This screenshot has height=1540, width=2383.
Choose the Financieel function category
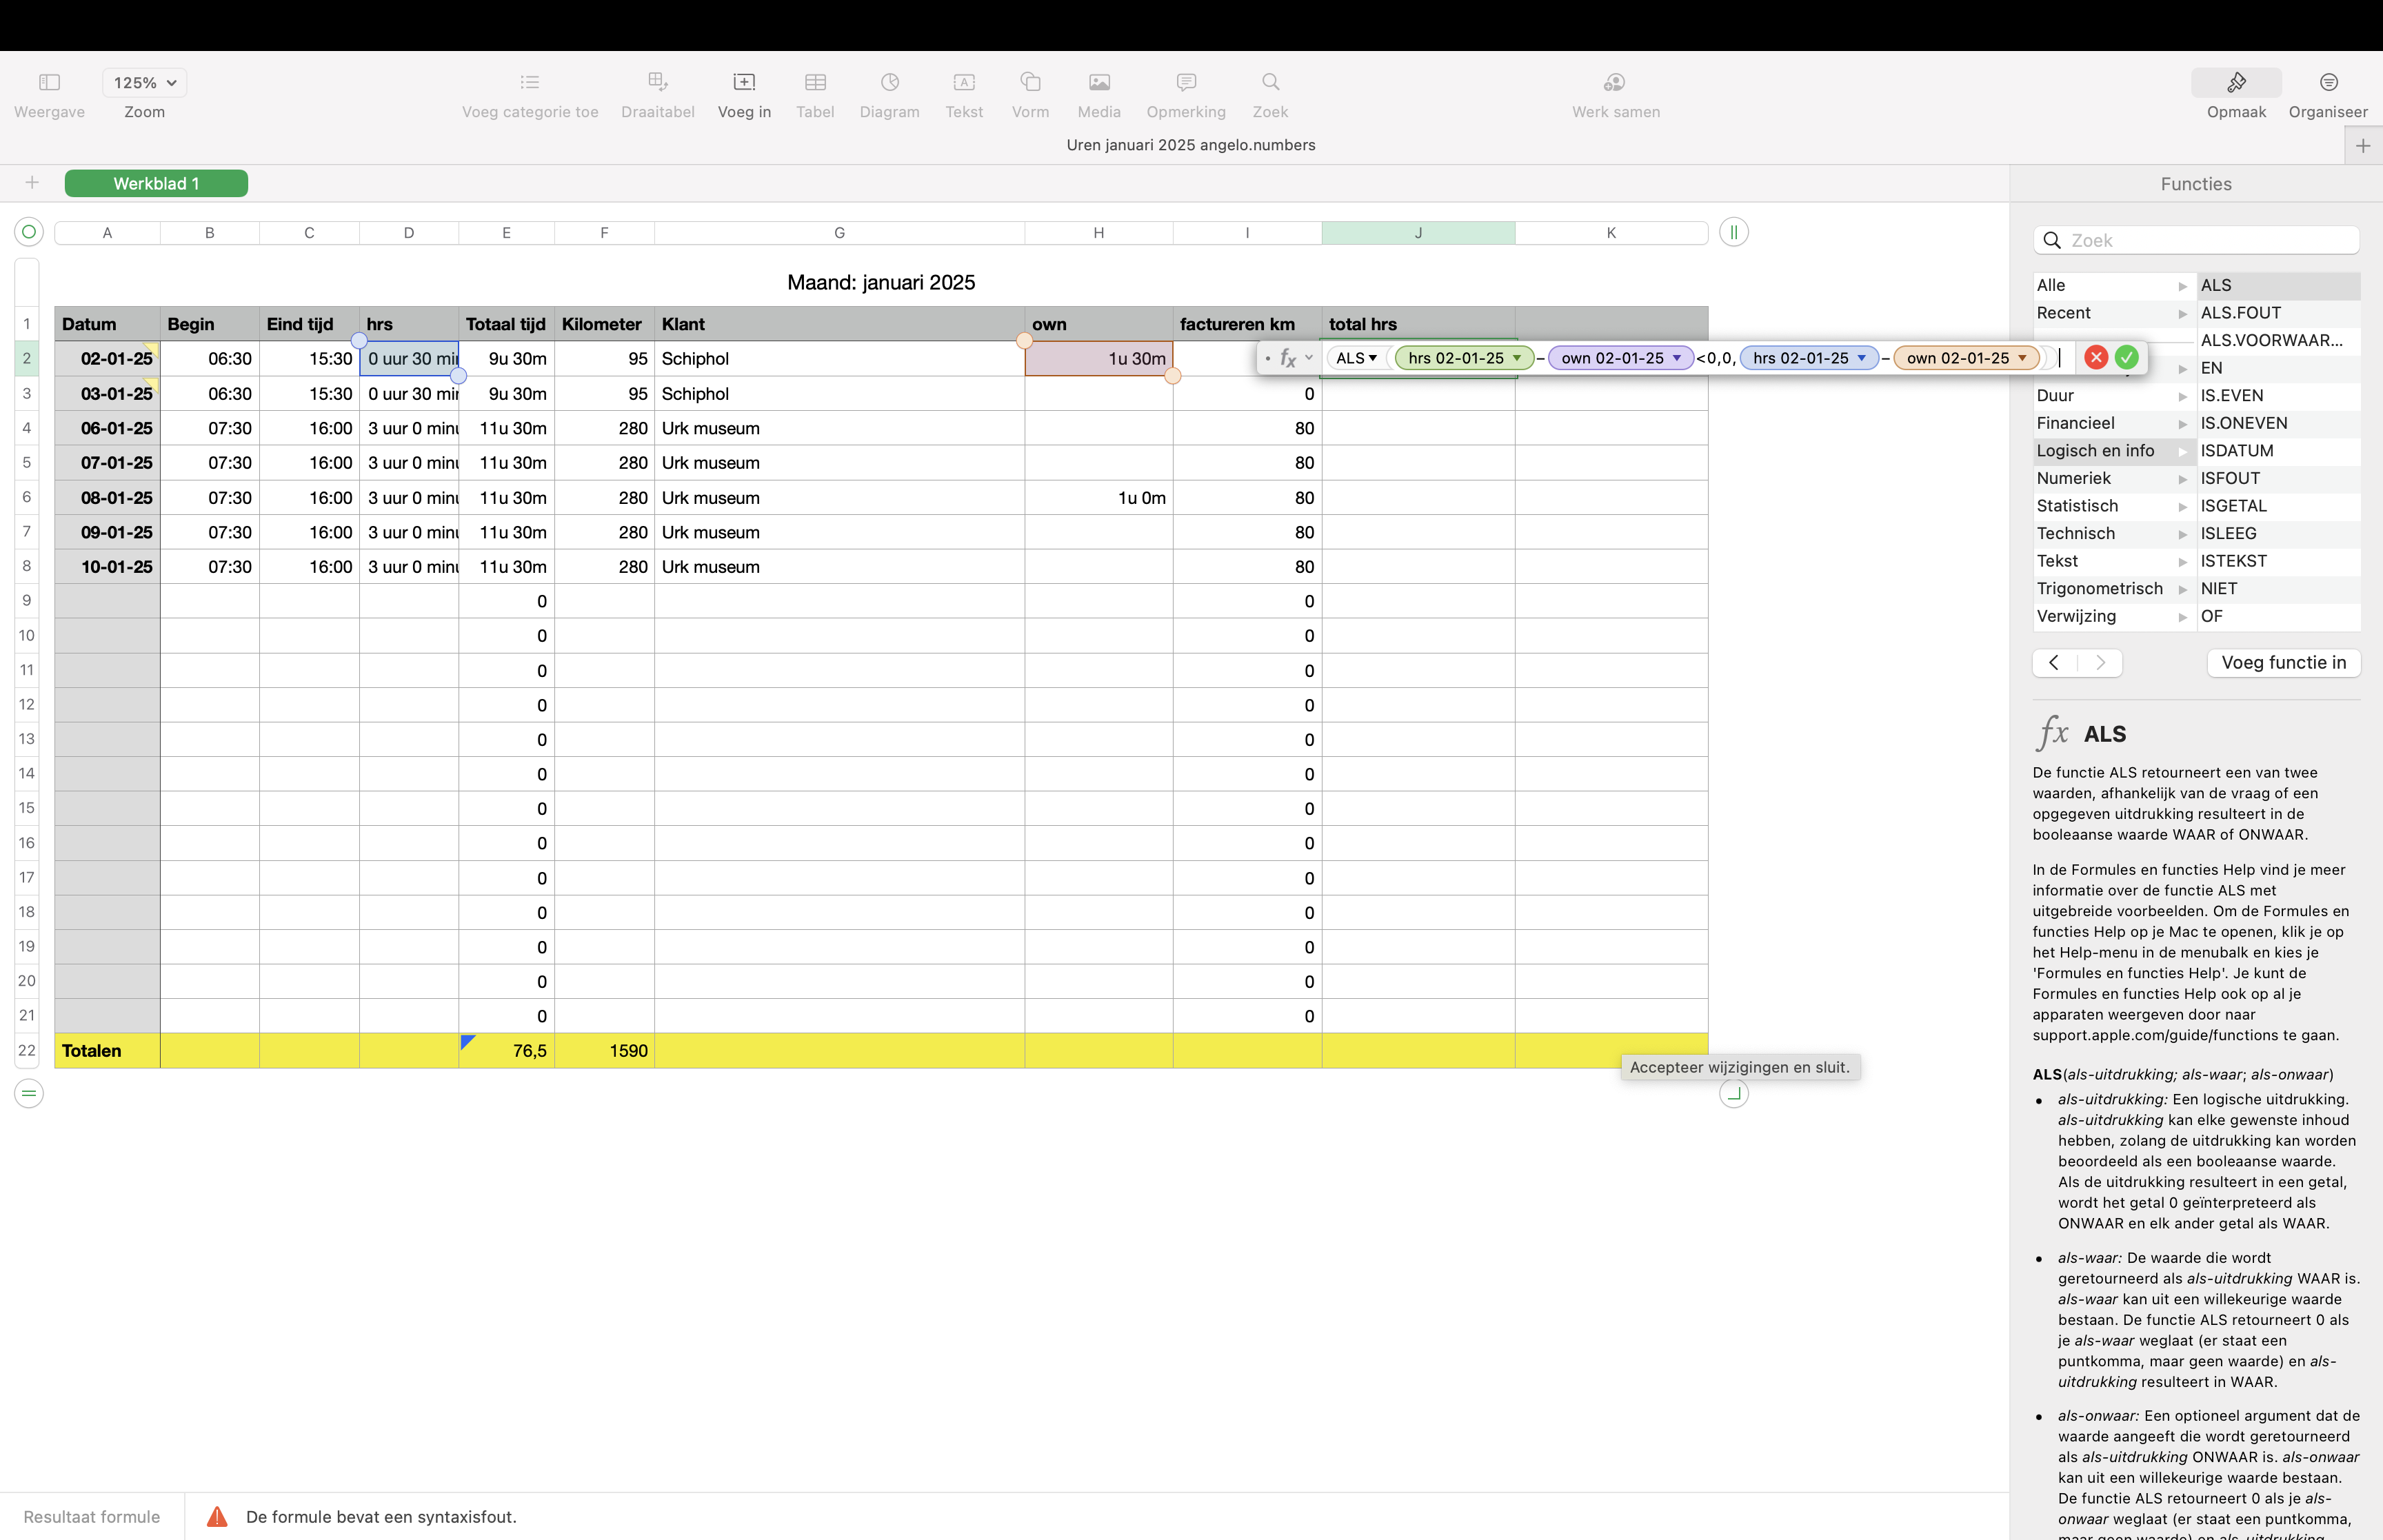[x=2075, y=423]
